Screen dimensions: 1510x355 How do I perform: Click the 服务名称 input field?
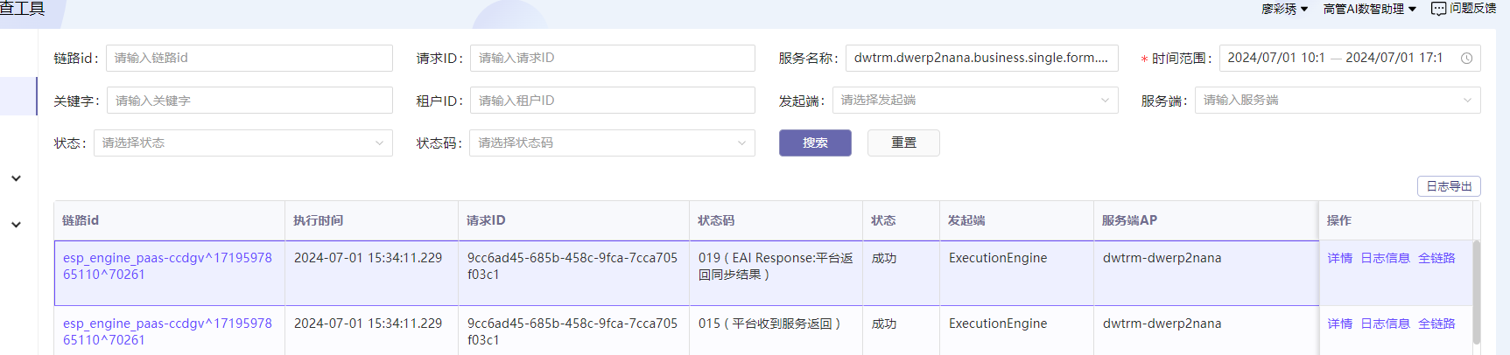pos(981,58)
